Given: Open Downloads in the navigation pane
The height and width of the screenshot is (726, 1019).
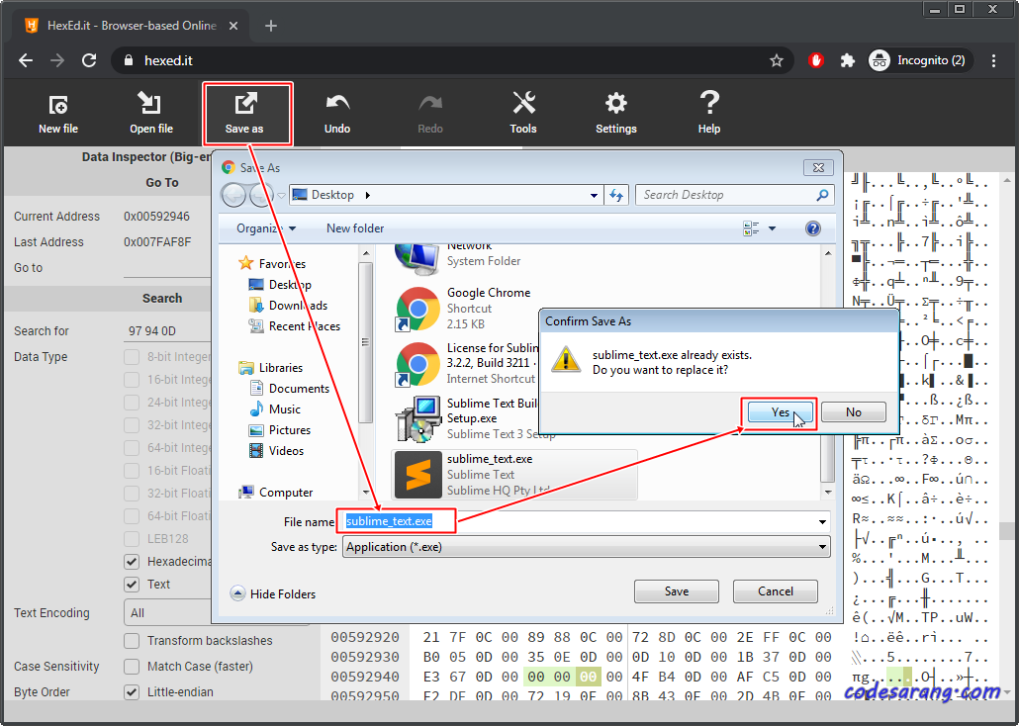Looking at the screenshot, I should pyautogui.click(x=289, y=306).
